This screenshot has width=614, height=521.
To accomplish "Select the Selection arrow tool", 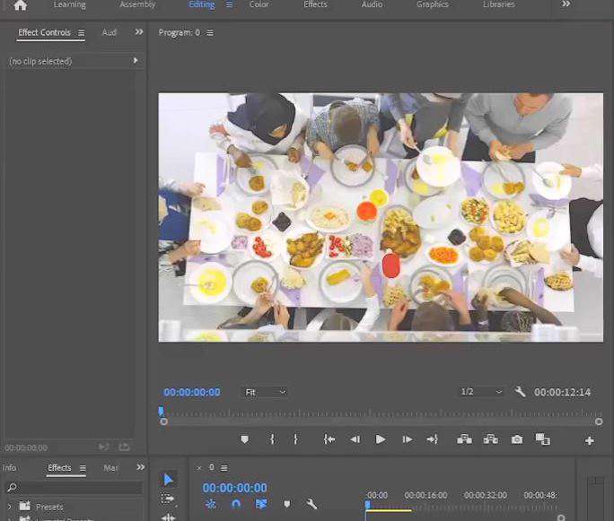I will pos(168,480).
